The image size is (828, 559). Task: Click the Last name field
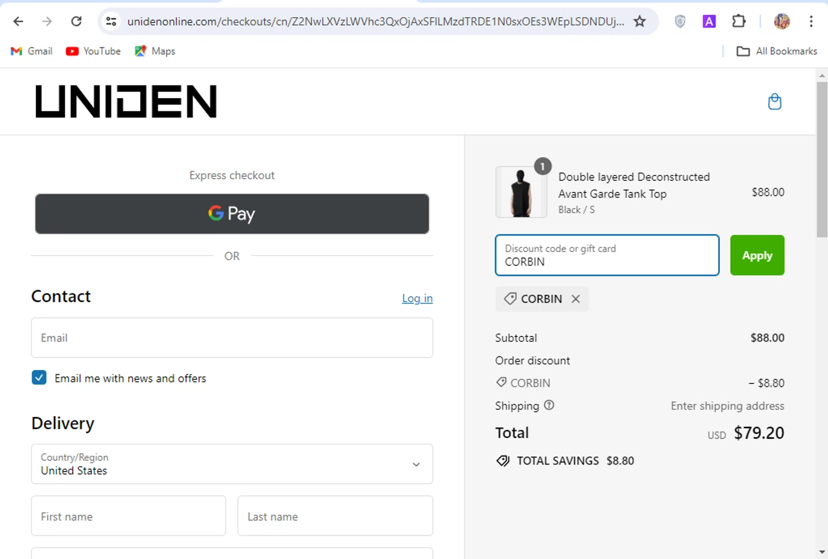(335, 516)
